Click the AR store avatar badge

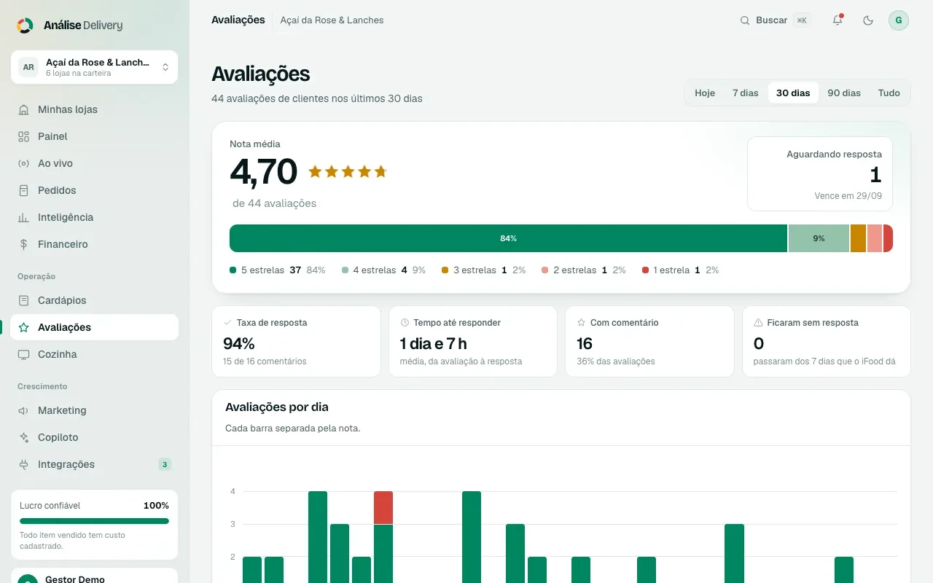[x=28, y=67]
